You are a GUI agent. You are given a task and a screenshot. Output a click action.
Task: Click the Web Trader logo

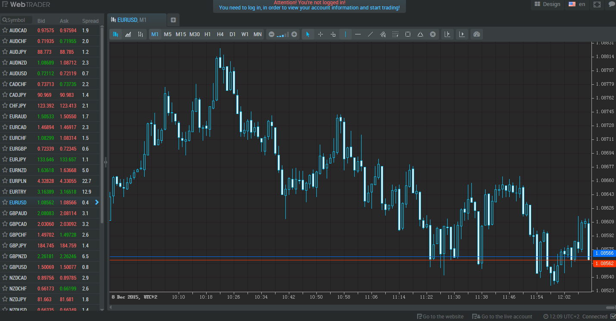coord(26,4)
